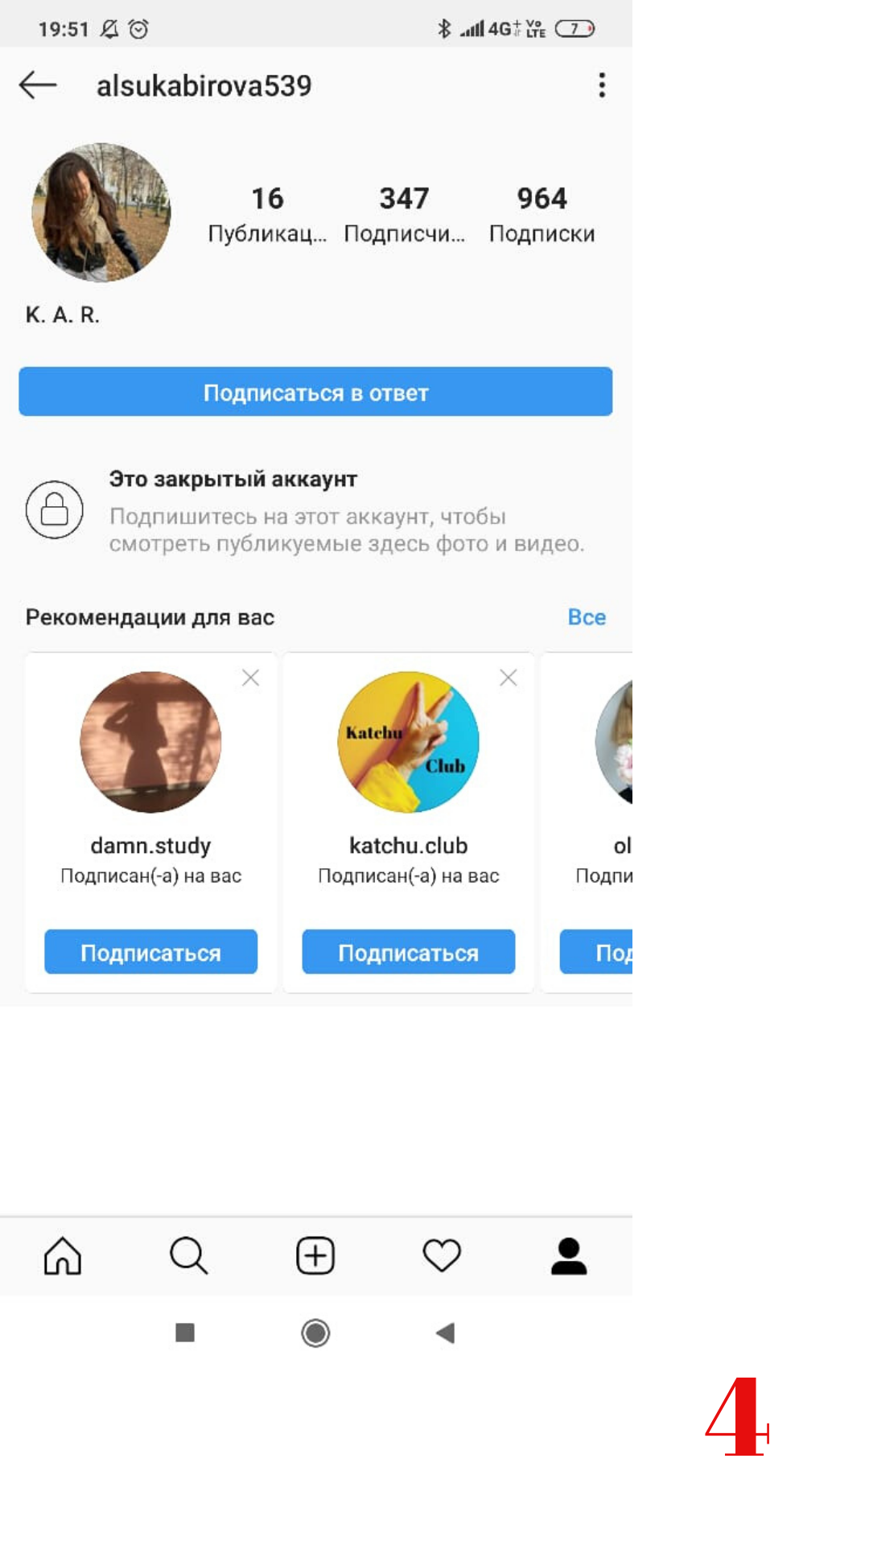Viewport: 869px width, 1545px height.
Task: Open the Все recommendations link
Action: point(587,617)
